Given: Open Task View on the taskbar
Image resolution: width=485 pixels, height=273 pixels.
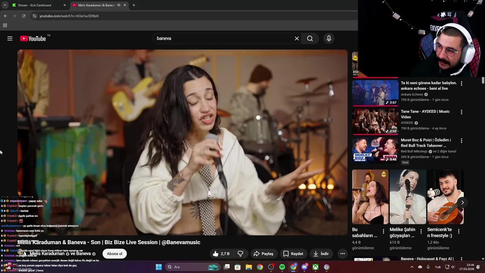Looking at the screenshot, I should (x=227, y=267).
